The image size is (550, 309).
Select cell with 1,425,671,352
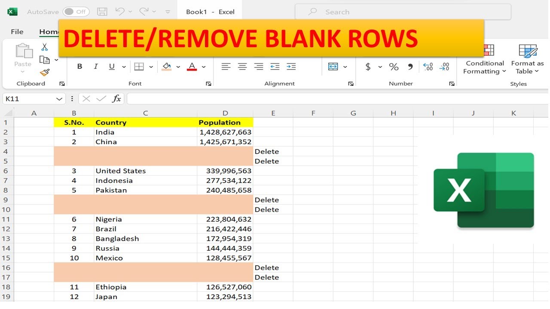pos(225,142)
